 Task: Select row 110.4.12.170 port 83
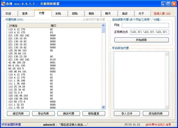coord(54,33)
